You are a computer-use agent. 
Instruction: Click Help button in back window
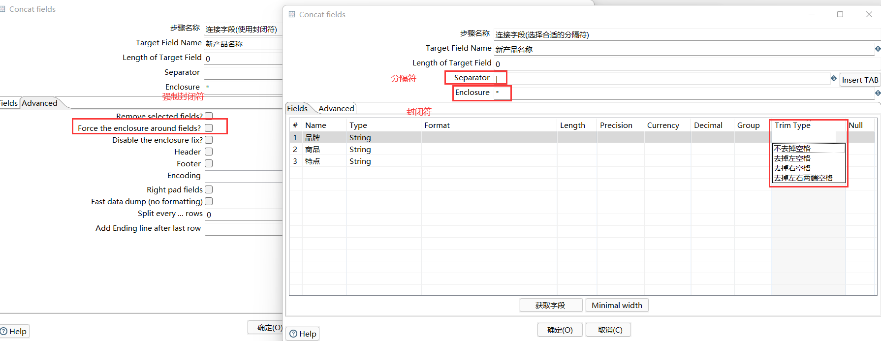pyautogui.click(x=14, y=331)
